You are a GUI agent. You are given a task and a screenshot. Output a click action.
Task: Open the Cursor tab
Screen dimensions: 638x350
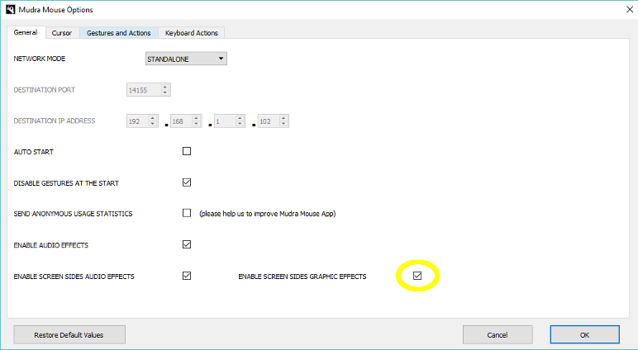point(61,33)
